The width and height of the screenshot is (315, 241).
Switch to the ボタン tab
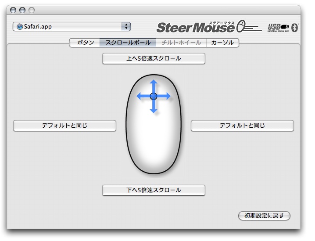[85, 43]
